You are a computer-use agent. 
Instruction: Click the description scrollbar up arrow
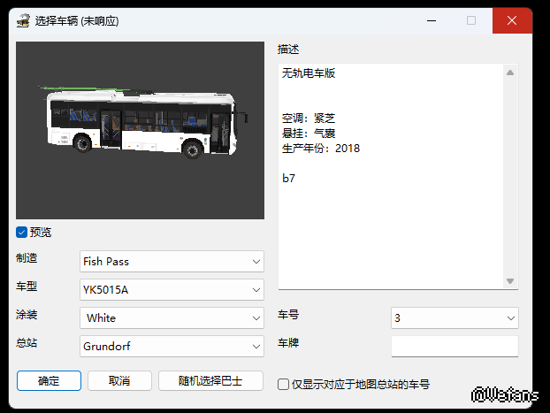(510, 73)
